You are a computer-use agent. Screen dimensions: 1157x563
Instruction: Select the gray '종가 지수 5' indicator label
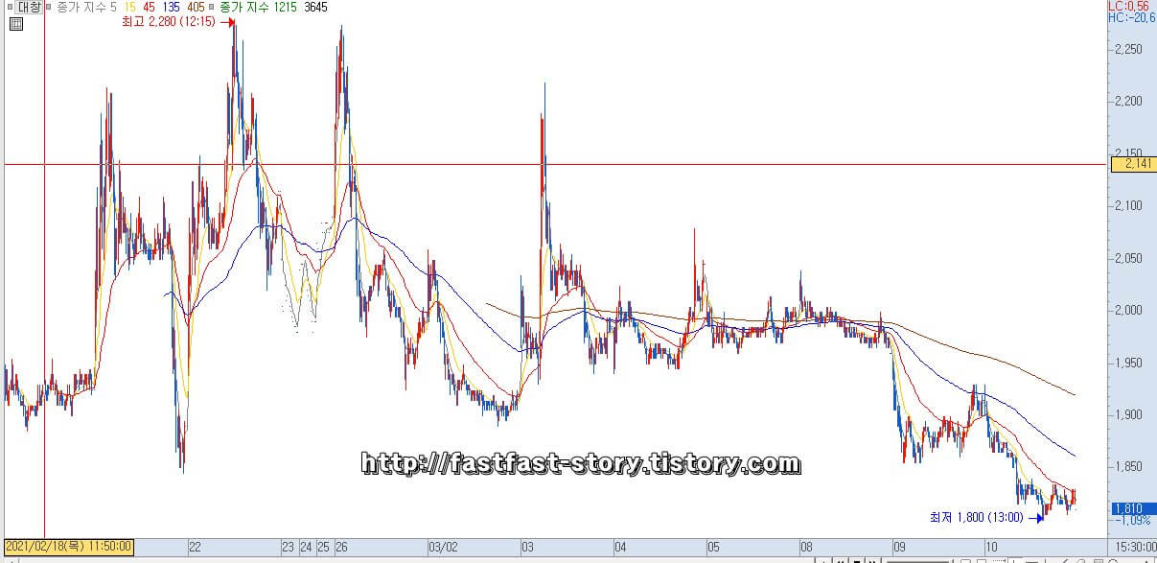pos(85,8)
